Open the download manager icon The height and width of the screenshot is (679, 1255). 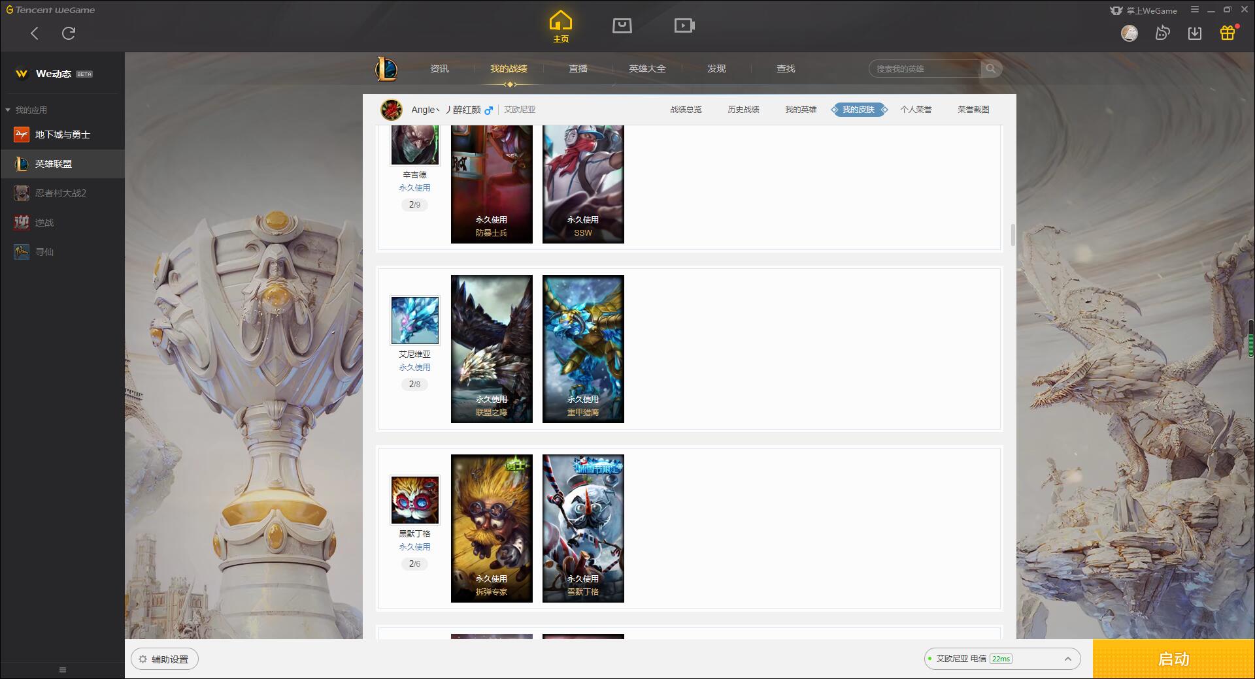pos(1195,33)
